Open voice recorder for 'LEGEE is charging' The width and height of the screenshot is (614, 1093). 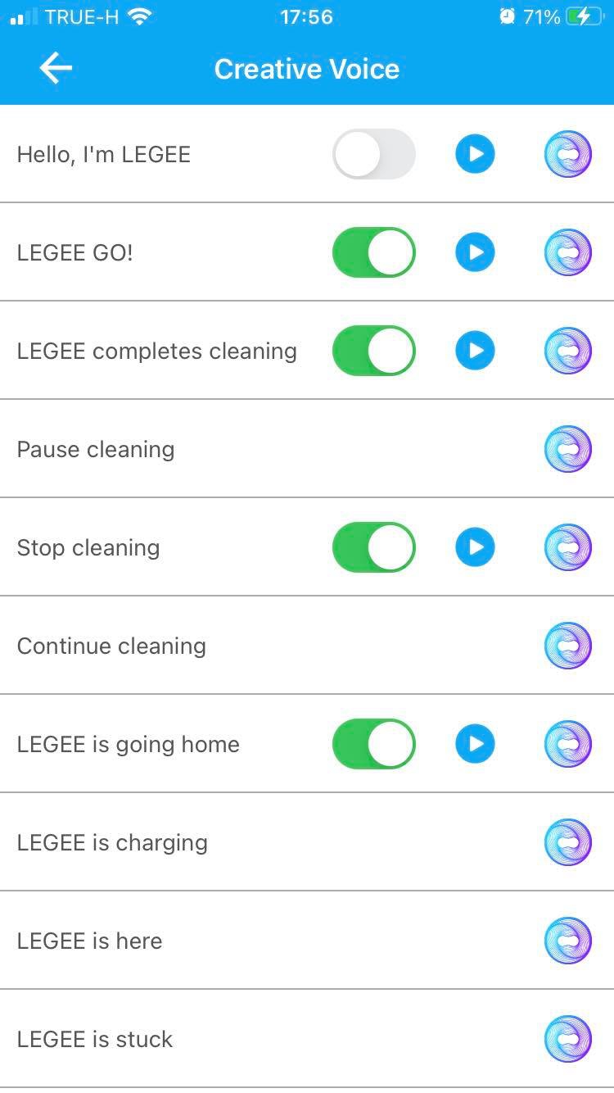click(567, 842)
